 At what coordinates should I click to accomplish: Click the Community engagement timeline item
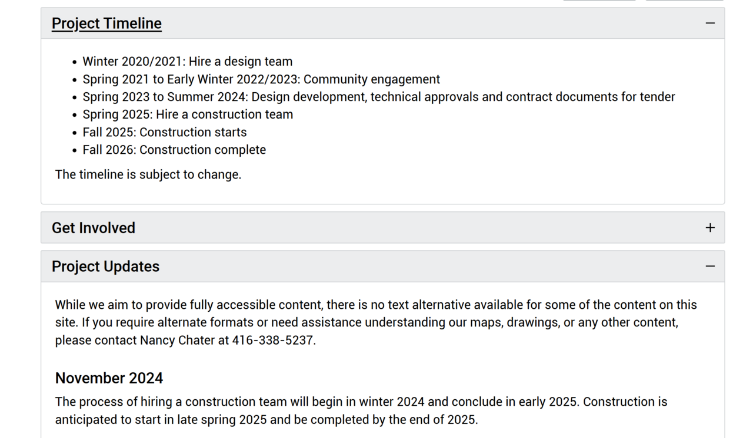coord(261,79)
